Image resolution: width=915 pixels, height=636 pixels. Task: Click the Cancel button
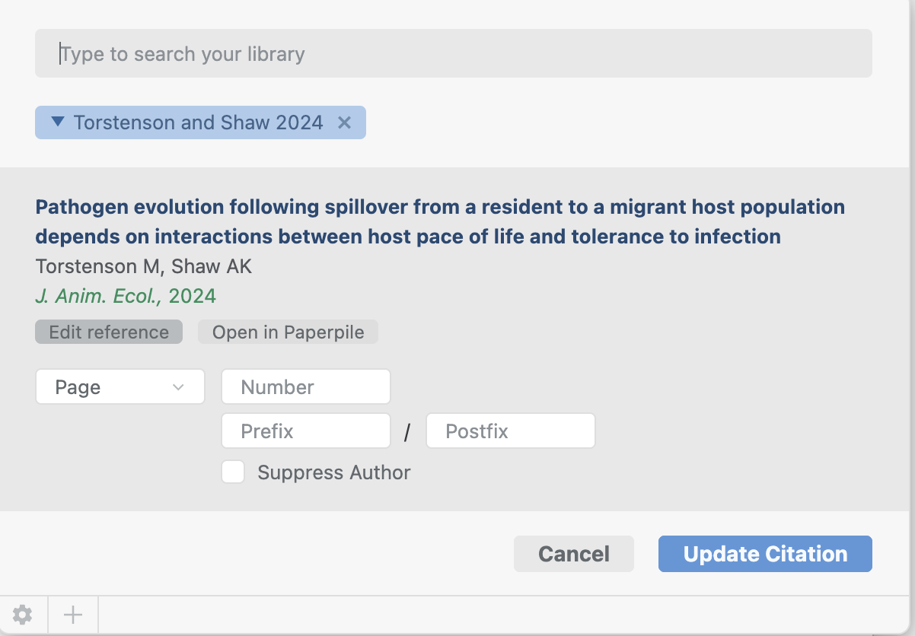pyautogui.click(x=574, y=554)
